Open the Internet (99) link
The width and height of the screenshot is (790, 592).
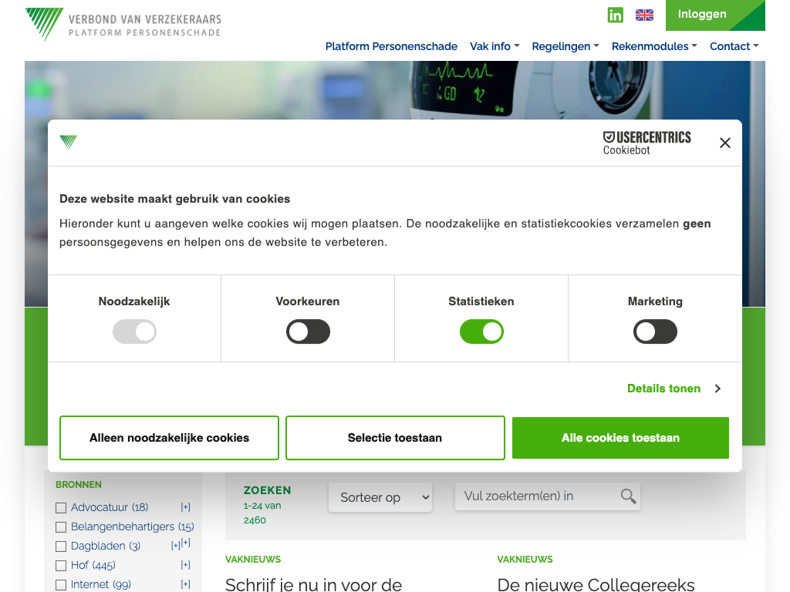pos(101,584)
